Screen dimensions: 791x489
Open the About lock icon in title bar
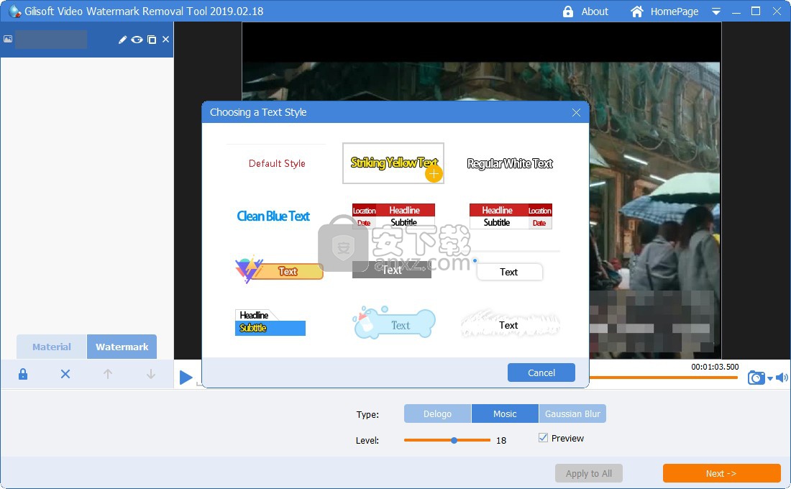click(x=568, y=12)
